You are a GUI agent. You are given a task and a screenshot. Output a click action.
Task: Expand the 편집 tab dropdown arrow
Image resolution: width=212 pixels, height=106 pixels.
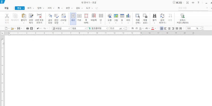[23, 8]
